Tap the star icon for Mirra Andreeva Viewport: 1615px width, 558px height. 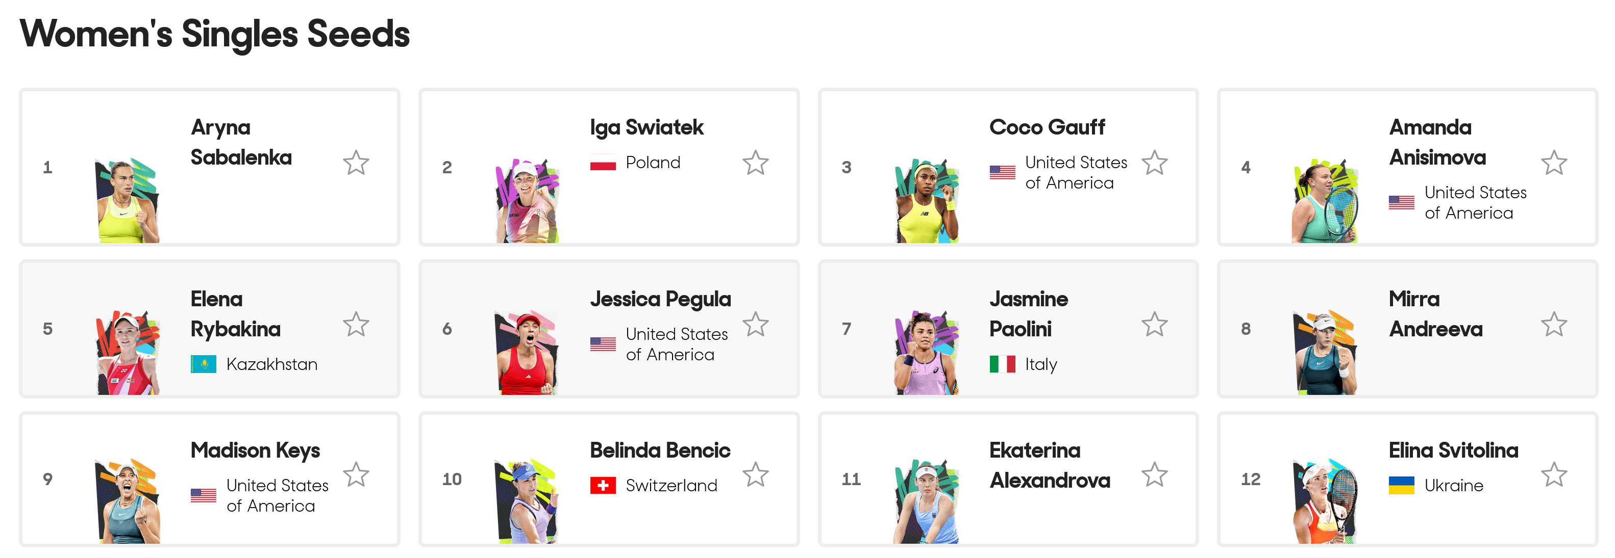click(1554, 325)
